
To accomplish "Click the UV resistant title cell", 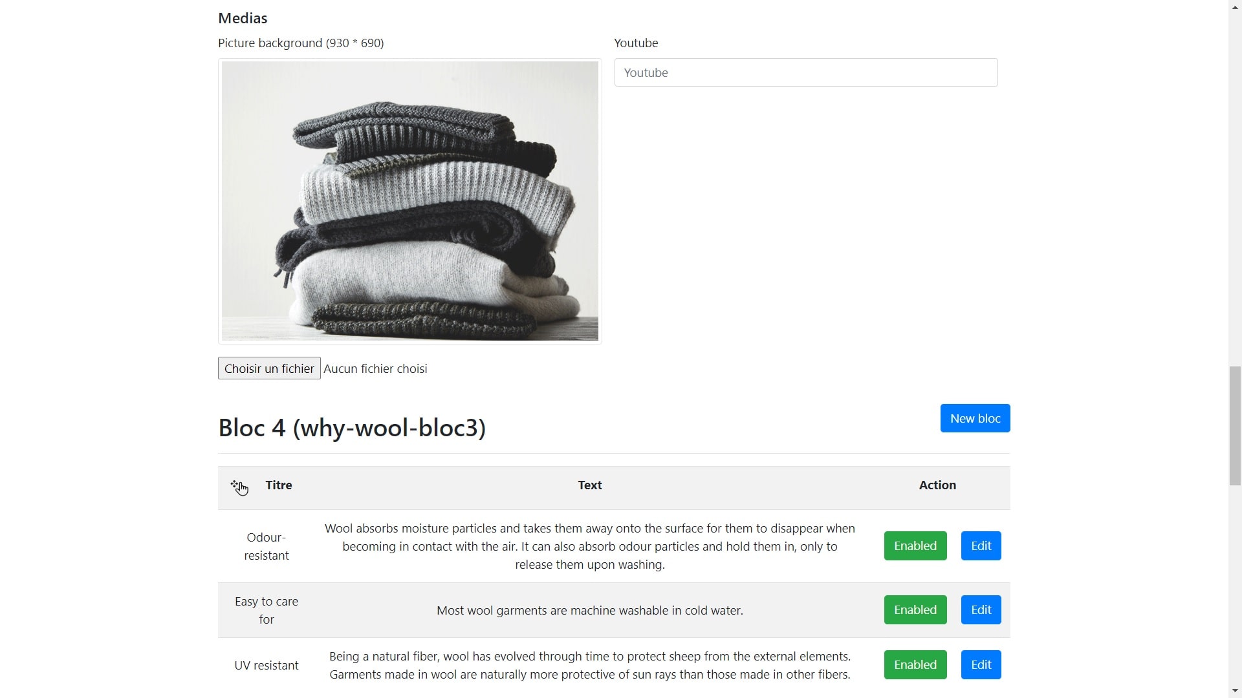I will tap(267, 665).
